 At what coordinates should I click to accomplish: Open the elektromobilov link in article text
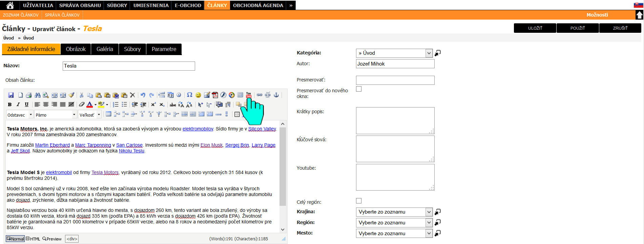click(198, 129)
